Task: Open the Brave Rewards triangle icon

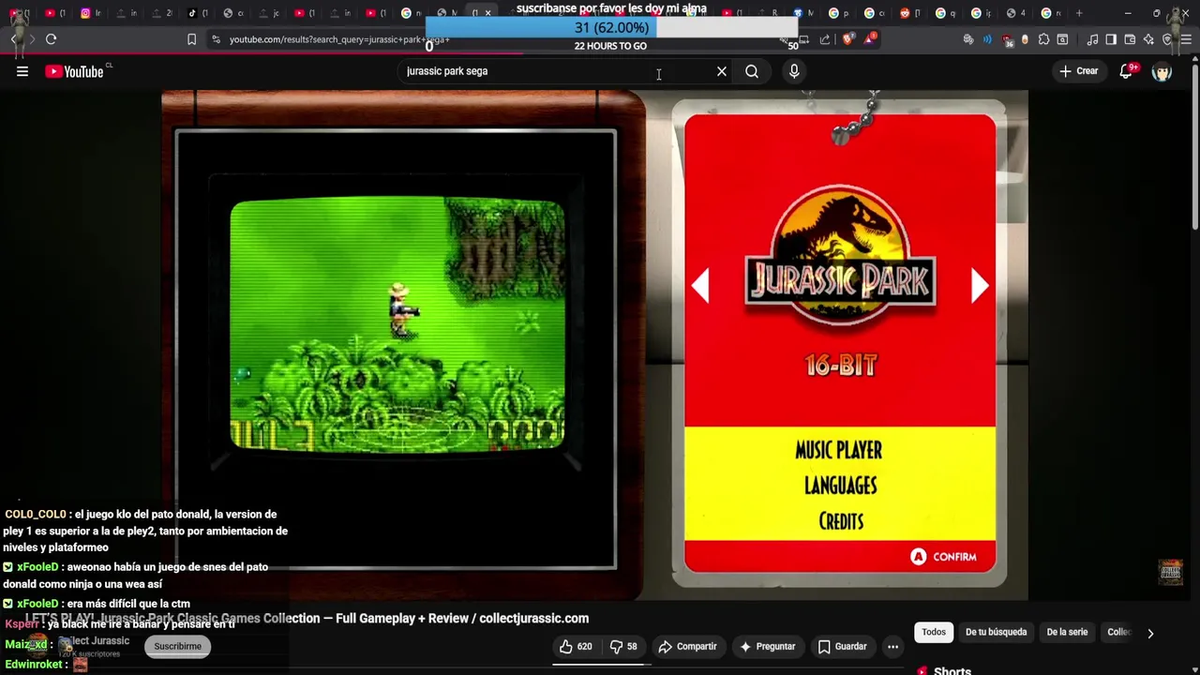Action: pos(871,39)
